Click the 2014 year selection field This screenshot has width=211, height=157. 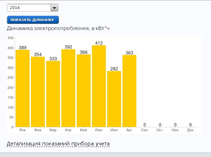32,8
